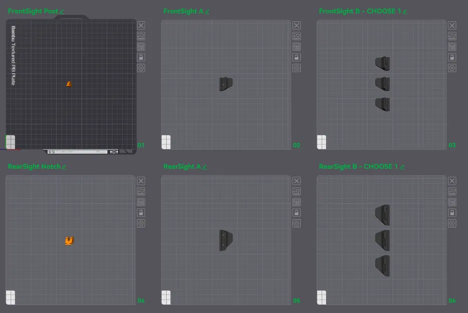Image resolution: width=468 pixels, height=313 pixels.
Task: Select the middle sight model on plate 03
Action: pyautogui.click(x=383, y=84)
